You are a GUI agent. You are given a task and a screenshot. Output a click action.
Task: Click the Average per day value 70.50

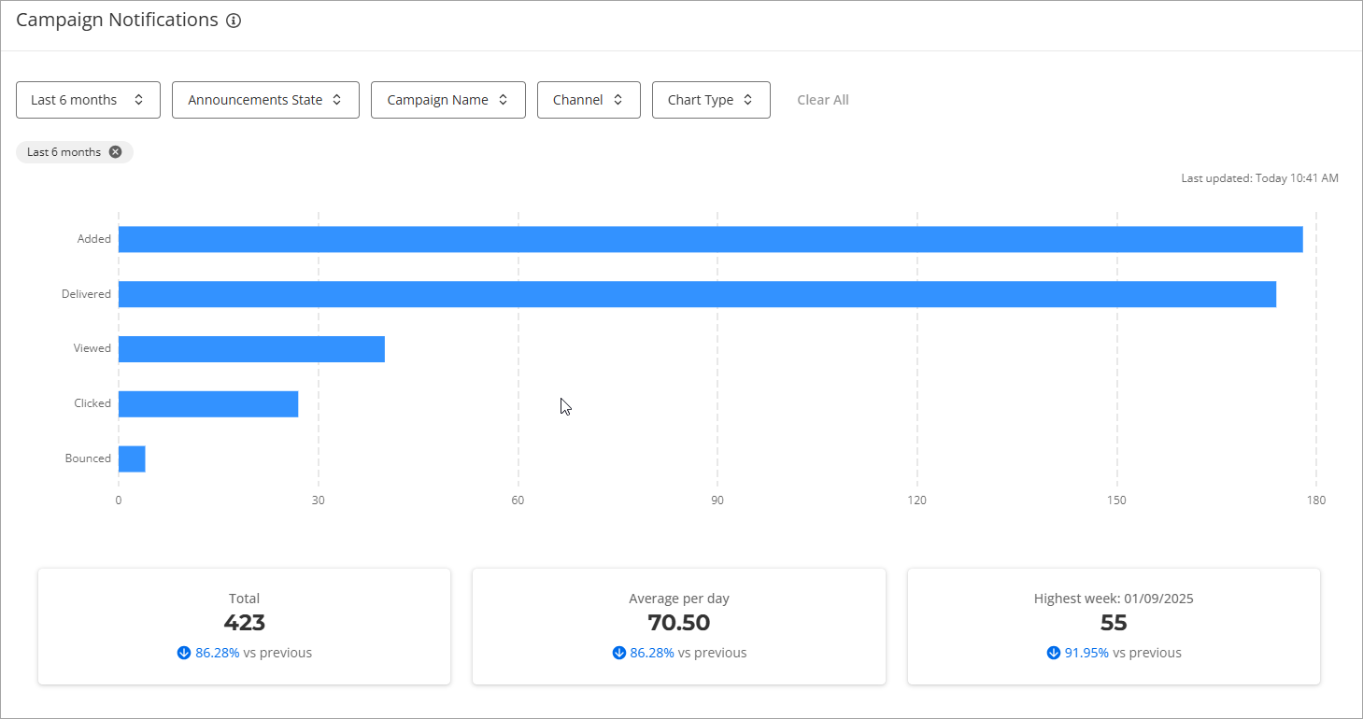tap(678, 623)
